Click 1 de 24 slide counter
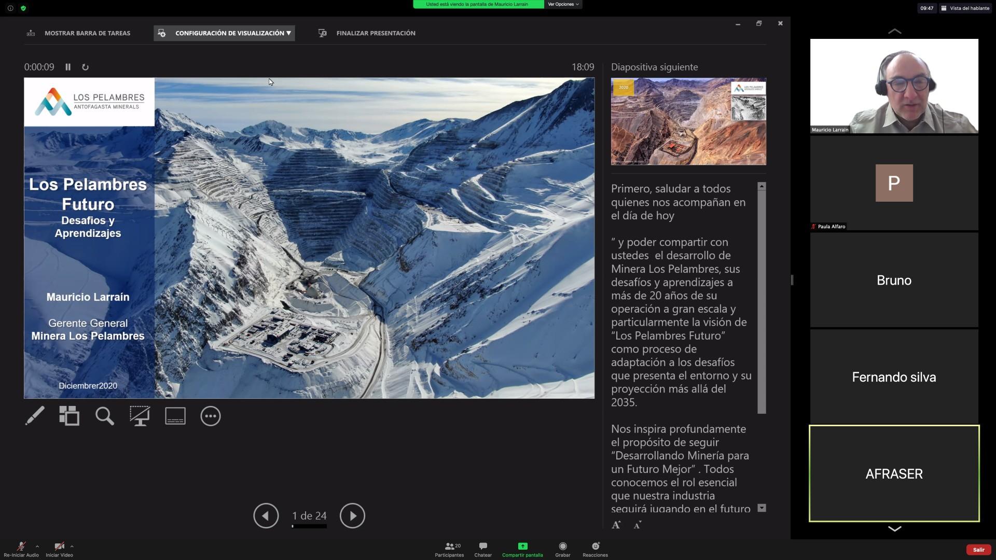996x560 pixels. 309,516
